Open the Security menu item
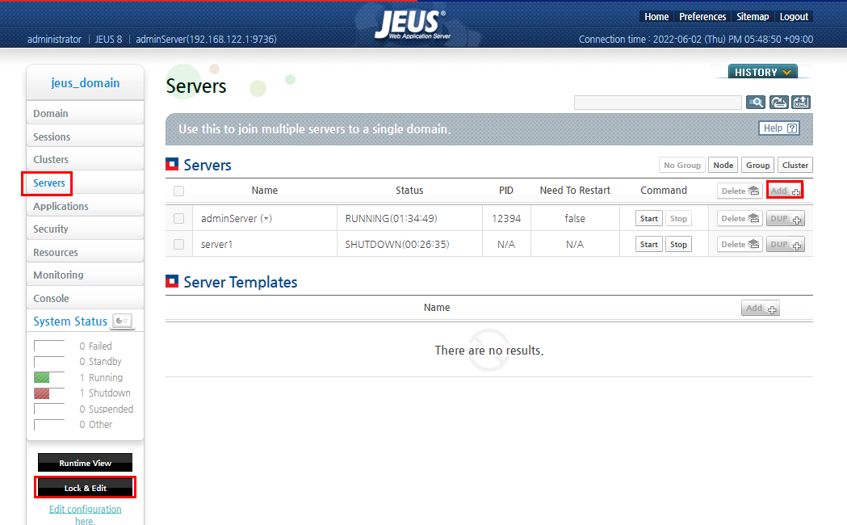 [x=85, y=229]
